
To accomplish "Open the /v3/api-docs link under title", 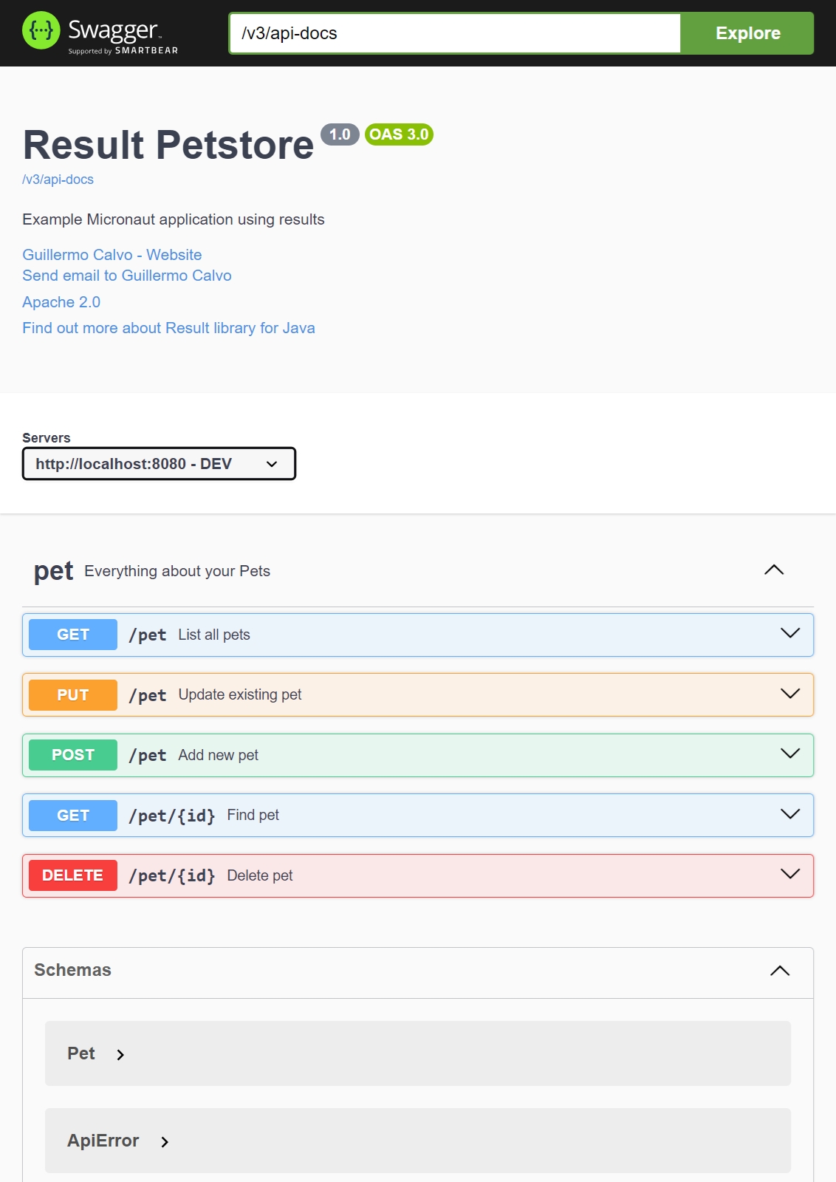I will click(x=58, y=180).
